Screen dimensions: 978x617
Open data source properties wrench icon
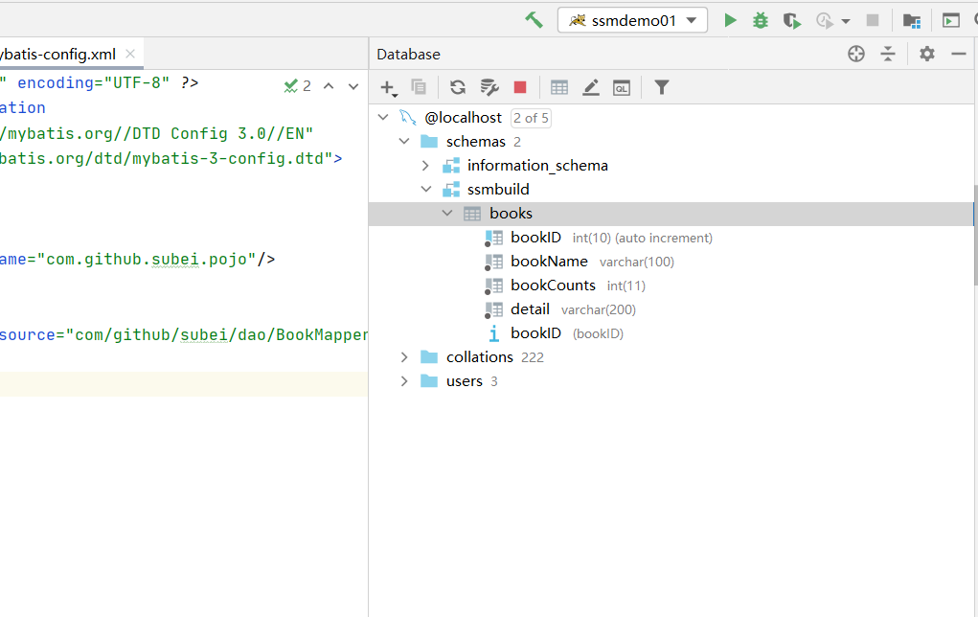pyautogui.click(x=489, y=87)
